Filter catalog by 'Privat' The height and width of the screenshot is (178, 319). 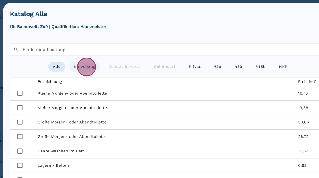[x=195, y=67]
